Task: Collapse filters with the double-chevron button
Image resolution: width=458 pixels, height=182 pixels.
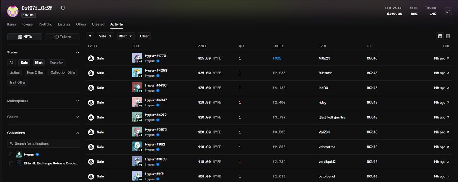Action: [90, 36]
